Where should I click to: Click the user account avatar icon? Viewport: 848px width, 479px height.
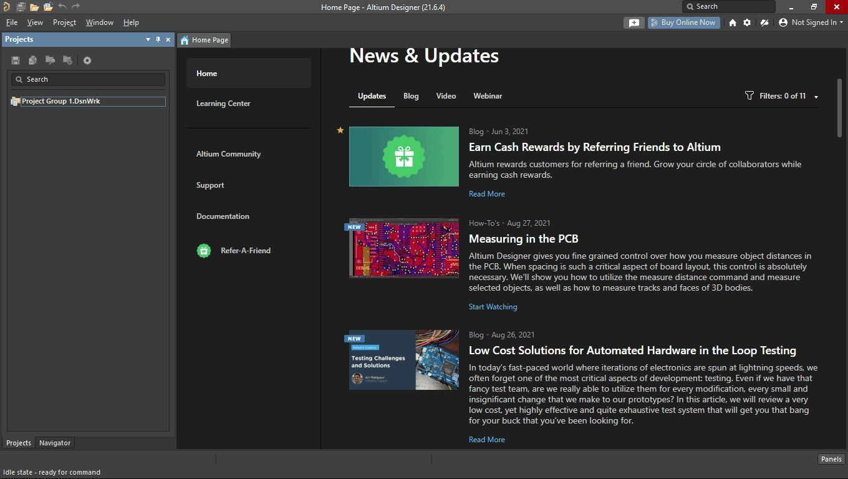click(x=783, y=22)
